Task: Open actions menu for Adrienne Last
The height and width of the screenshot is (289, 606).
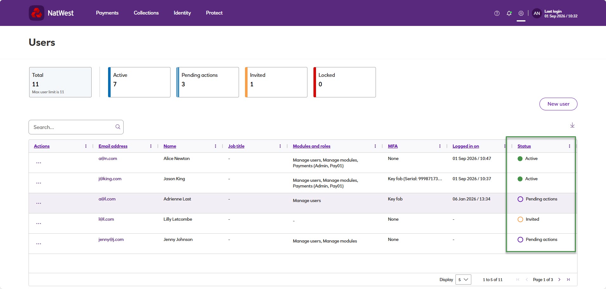Action: click(x=39, y=203)
